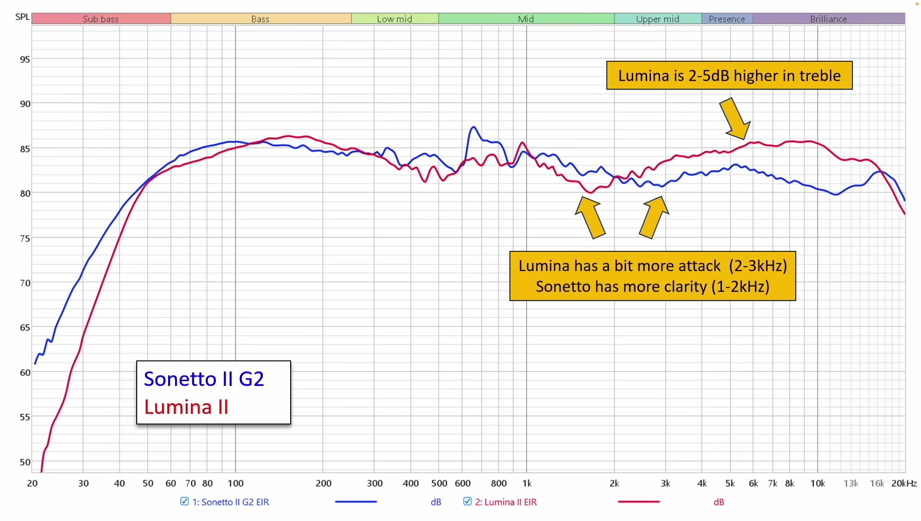This screenshot has width=921, height=521.
Task: Click the 20 Hz frequency axis label
Action: click(x=32, y=483)
